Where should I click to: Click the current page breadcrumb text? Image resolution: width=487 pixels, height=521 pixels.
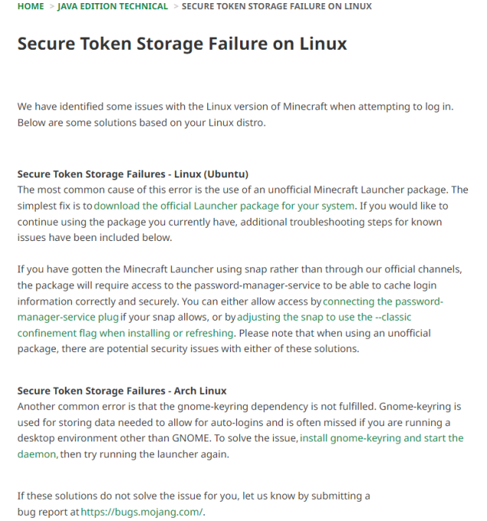click(x=277, y=6)
